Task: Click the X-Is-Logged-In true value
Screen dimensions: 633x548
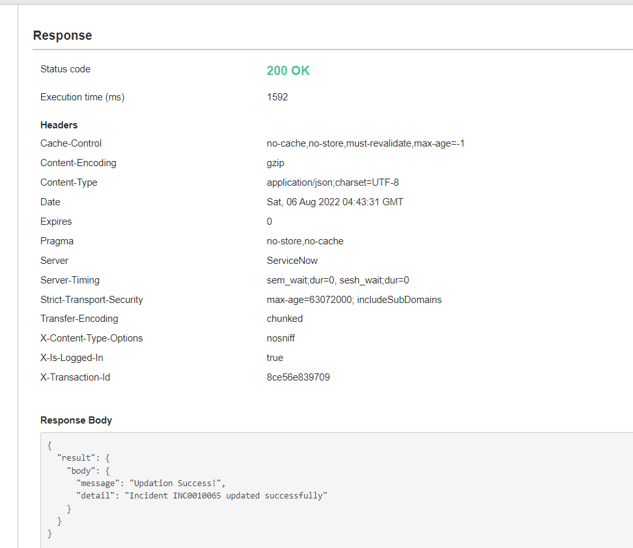Action: [275, 358]
